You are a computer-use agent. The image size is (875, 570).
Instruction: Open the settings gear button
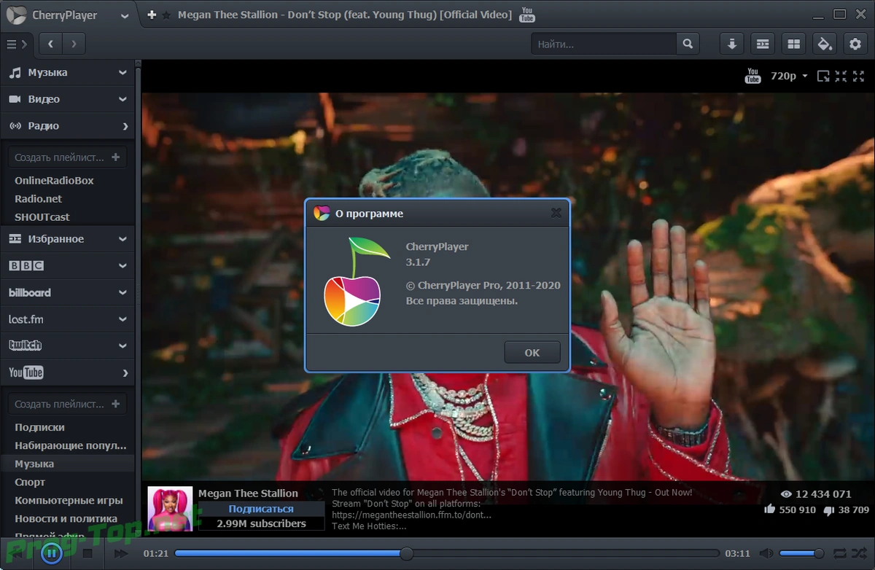pyautogui.click(x=855, y=44)
